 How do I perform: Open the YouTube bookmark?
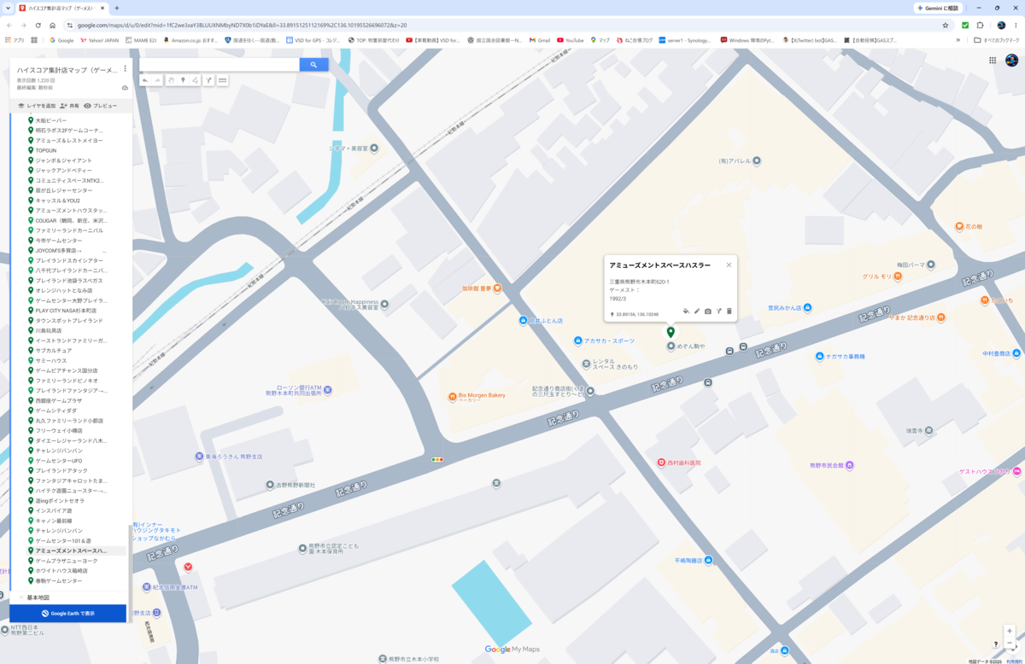click(571, 40)
